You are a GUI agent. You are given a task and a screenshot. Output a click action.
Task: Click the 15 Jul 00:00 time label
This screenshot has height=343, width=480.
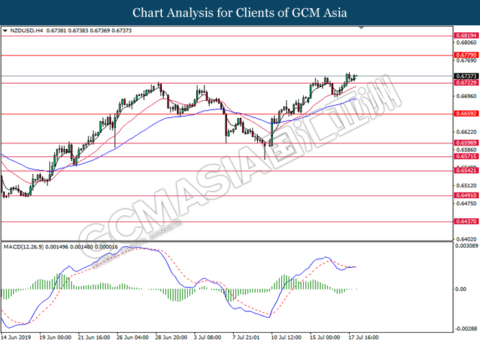tap(325, 338)
